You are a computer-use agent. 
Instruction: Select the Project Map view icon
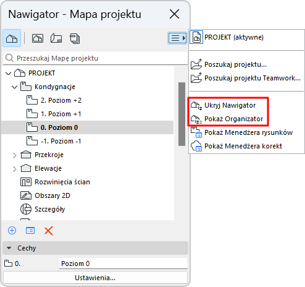coord(12,38)
